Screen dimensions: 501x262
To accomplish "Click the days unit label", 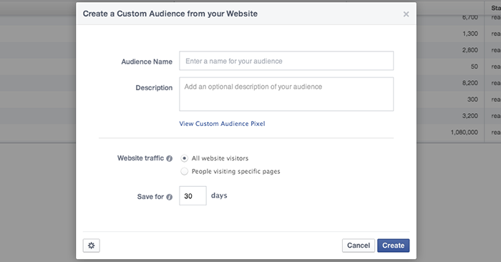I will (219, 195).
